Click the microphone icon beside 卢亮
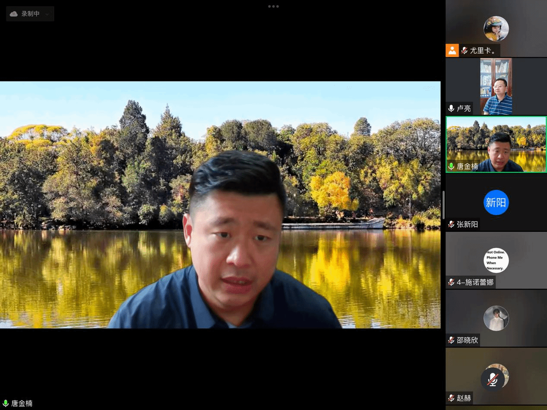This screenshot has height=410, width=547. (x=451, y=108)
